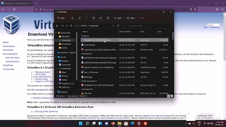Image resolution: width=226 pixels, height=127 pixels.
Task: Select the Downloads tab in Firefox
Action: coord(16,3)
